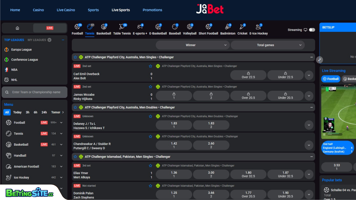Screen dimensions: 356x200
Task: Click the Over 22.5 odds button
Action: 248,75
